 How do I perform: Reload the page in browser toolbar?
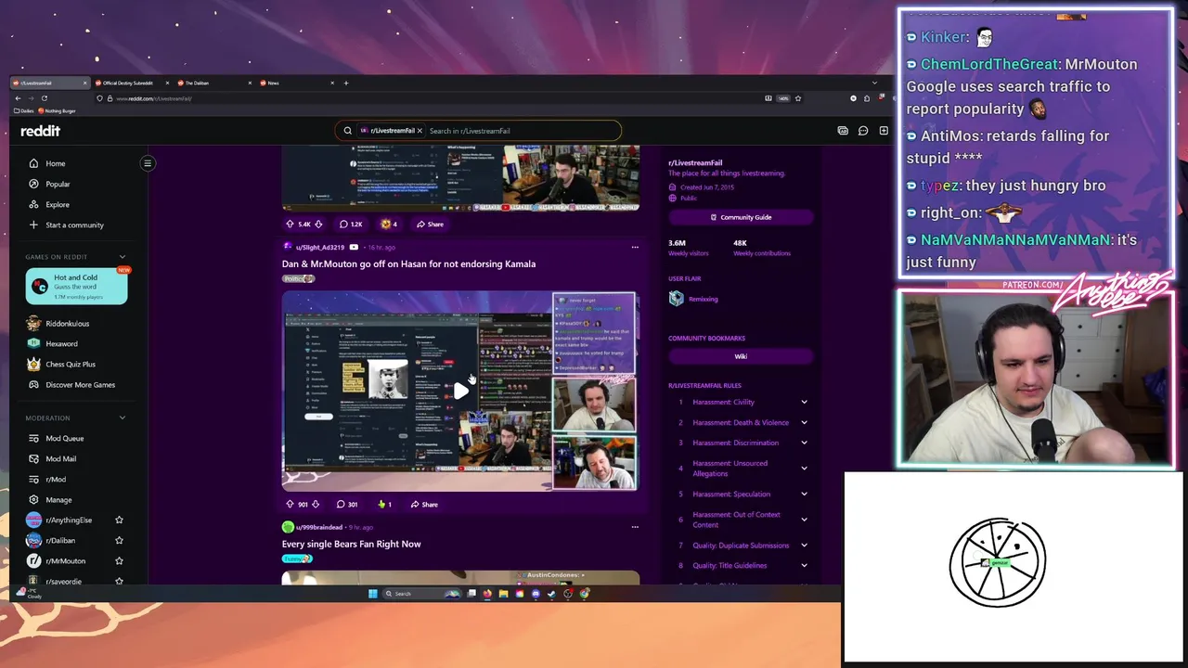pyautogui.click(x=44, y=98)
